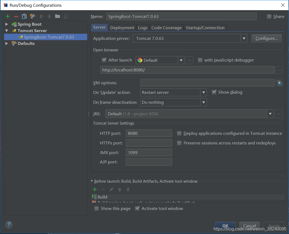
Task: Switch to Code Coverage tab
Action: [x=166, y=28]
